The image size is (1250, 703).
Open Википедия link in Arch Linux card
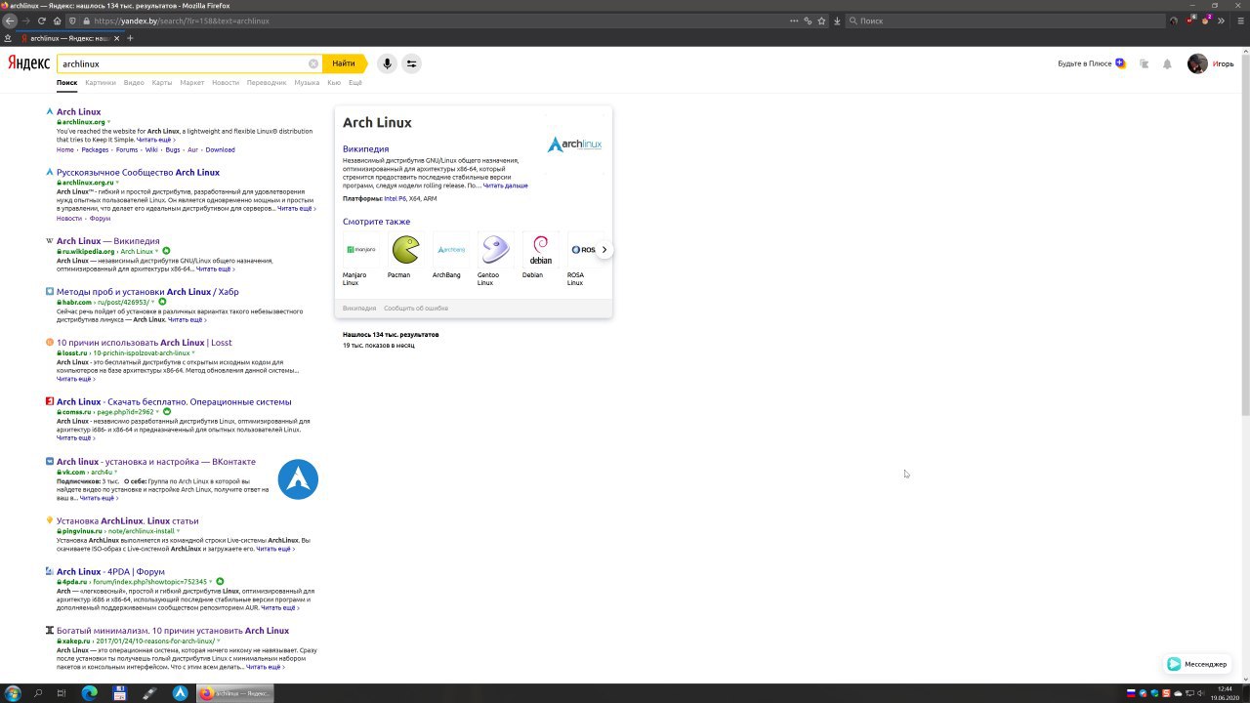(365, 149)
